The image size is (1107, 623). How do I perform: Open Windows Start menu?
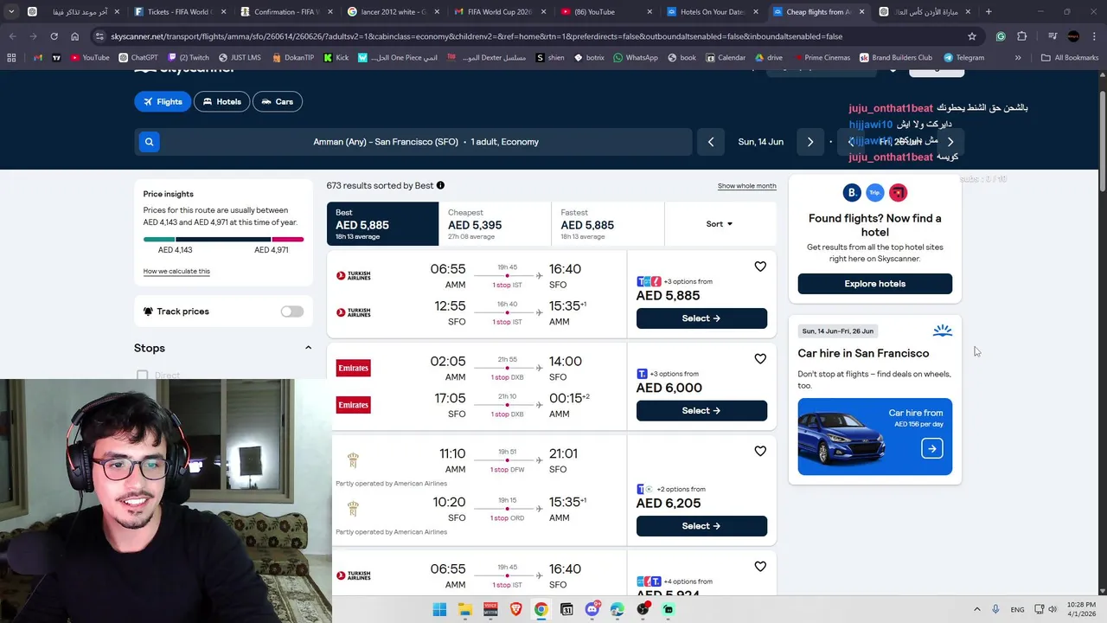439,609
